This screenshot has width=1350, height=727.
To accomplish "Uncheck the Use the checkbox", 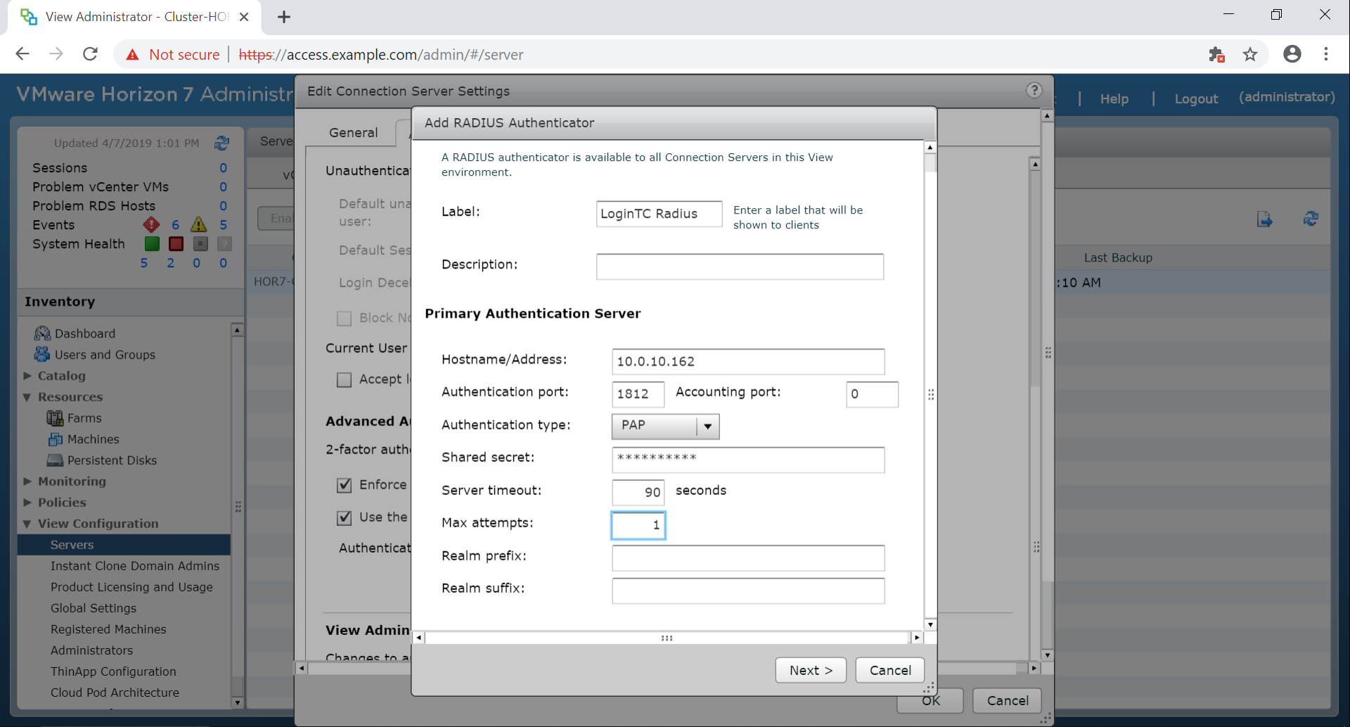I will tap(345, 517).
